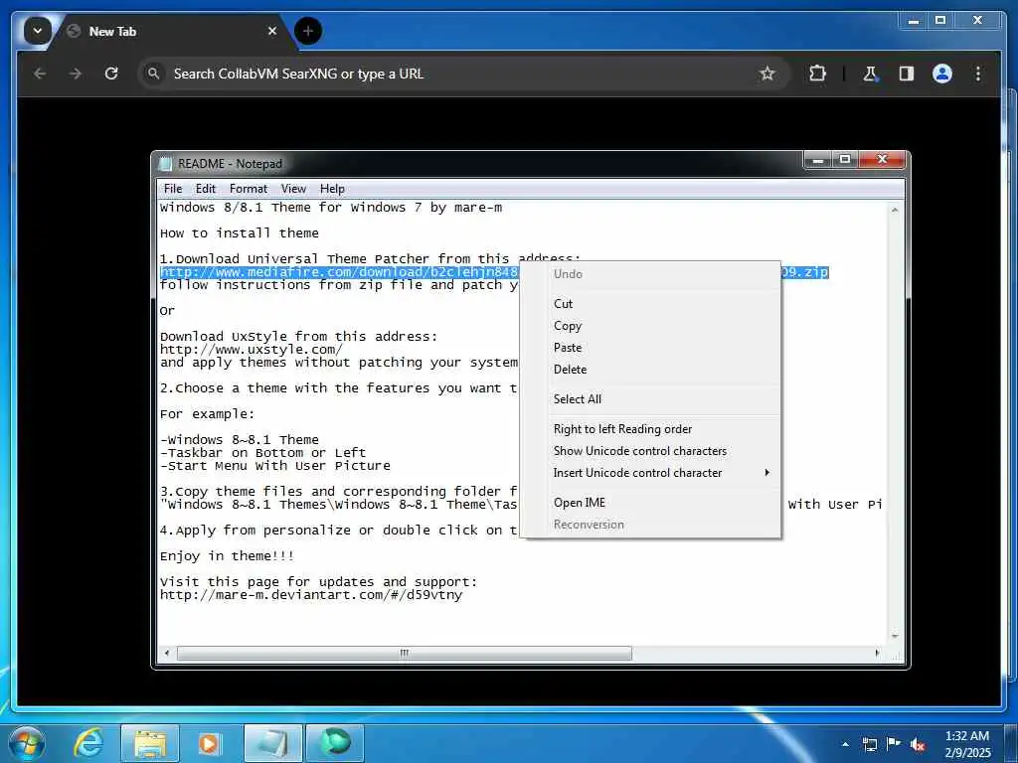The height and width of the screenshot is (763, 1018).
Task: Expand Insert Unicode control character submenu
Action: (x=650, y=473)
